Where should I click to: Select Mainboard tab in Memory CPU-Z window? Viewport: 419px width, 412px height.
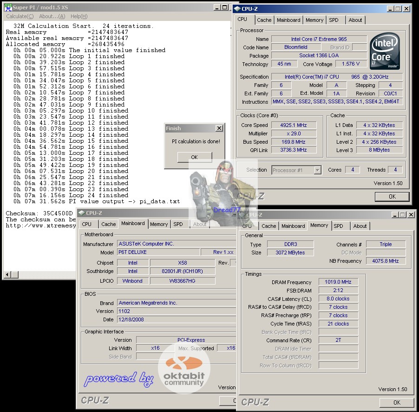[293, 226]
